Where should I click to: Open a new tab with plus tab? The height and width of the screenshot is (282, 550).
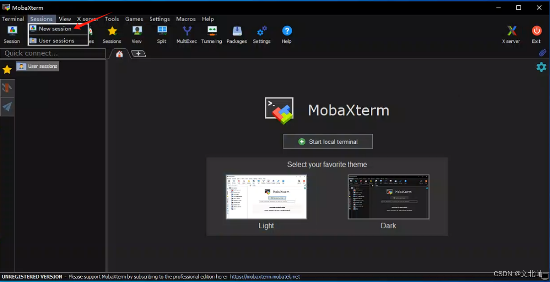click(x=138, y=54)
